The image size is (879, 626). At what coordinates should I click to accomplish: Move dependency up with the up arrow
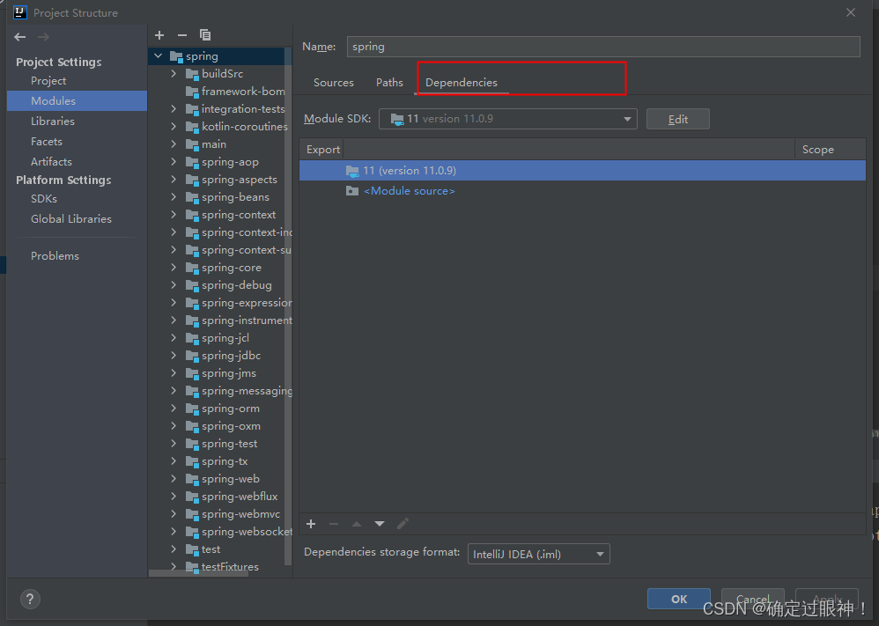(357, 524)
